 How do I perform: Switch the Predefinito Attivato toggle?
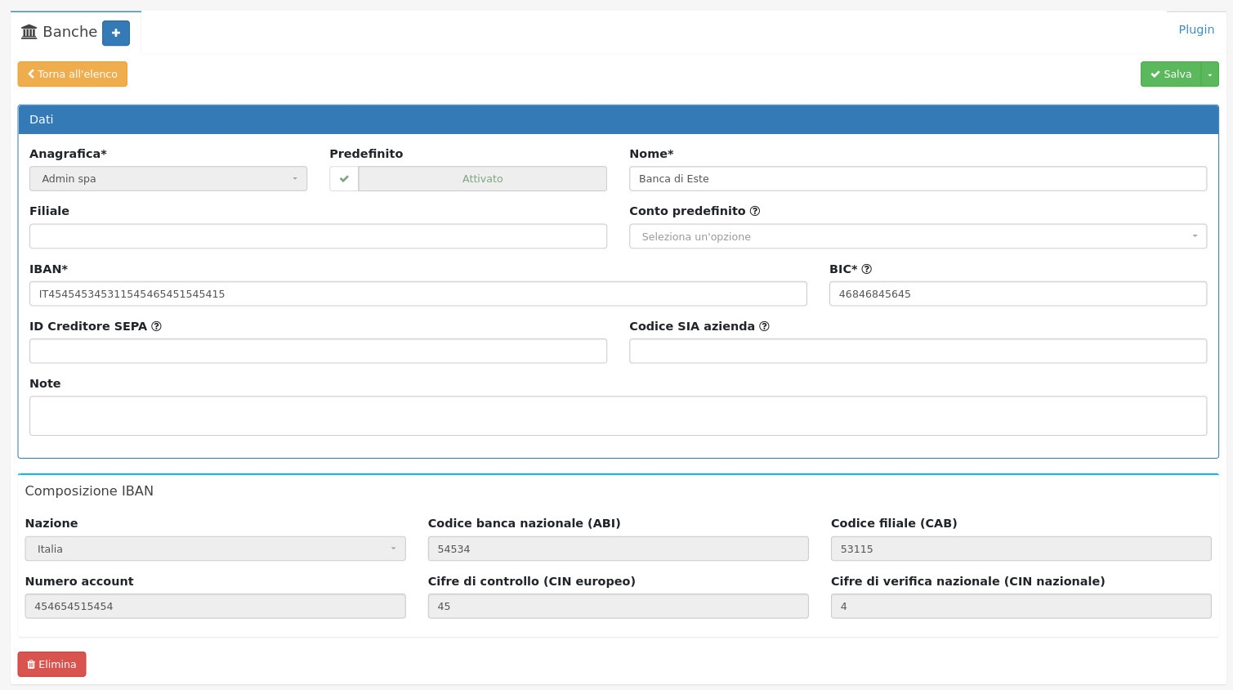[482, 179]
